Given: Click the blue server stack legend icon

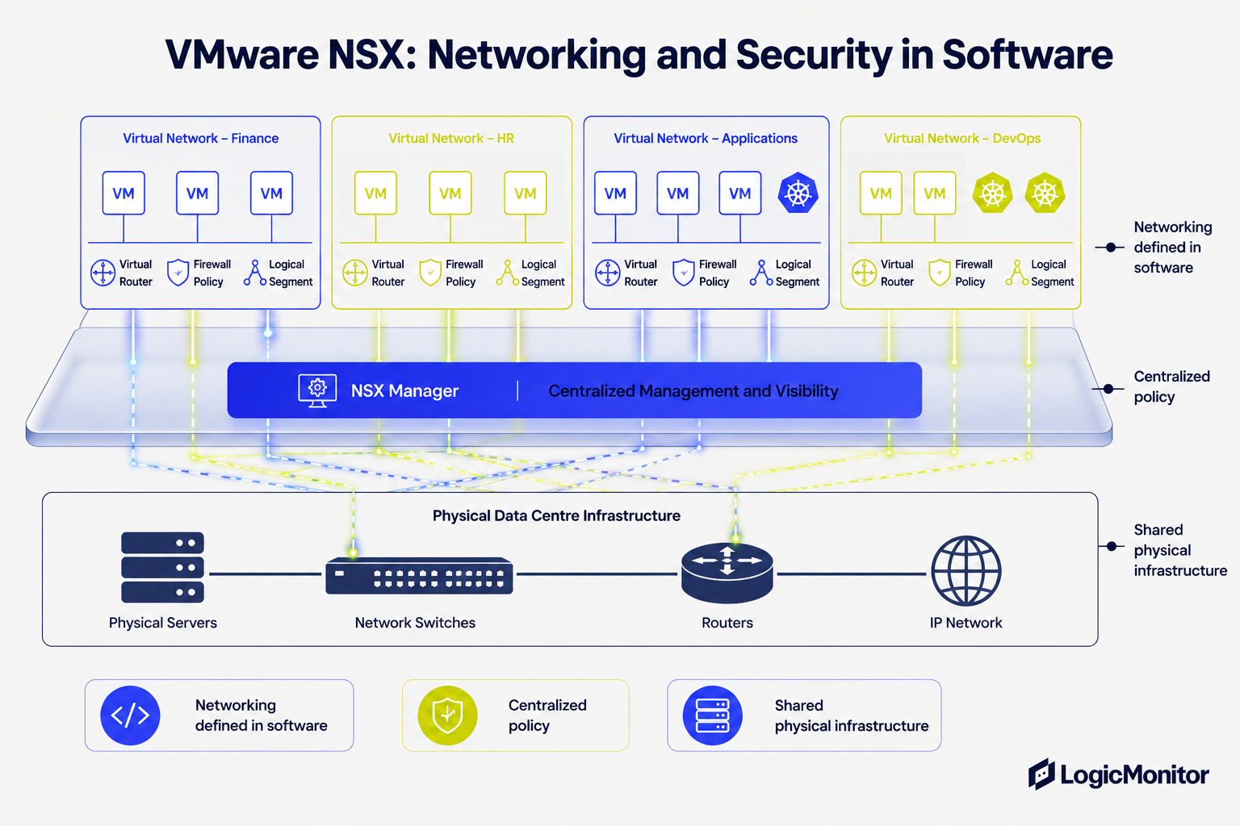Looking at the screenshot, I should point(712,715).
